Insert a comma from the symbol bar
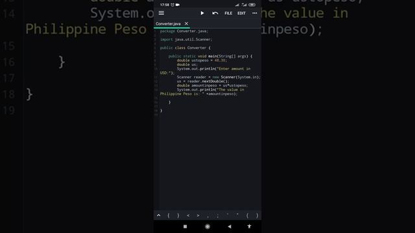The height and width of the screenshot is (233, 415). click(207, 216)
